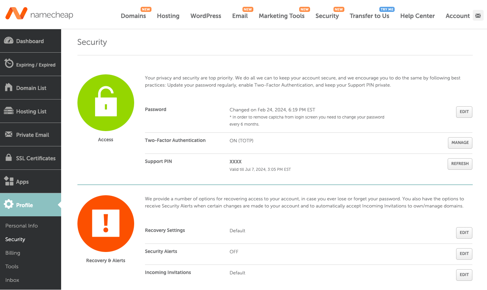Click the Dashboard gauge icon
Screen dimensions: 487x290
point(9,41)
